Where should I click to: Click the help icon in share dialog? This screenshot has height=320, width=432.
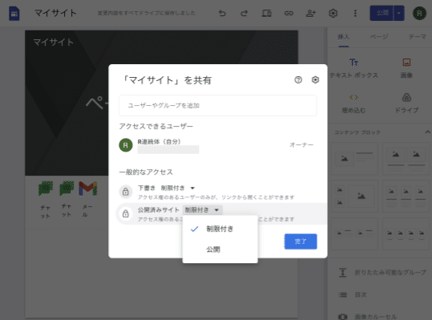click(x=298, y=80)
